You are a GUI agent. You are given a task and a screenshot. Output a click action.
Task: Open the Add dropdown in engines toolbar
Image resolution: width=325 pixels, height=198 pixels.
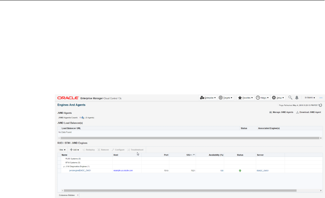click(74, 150)
